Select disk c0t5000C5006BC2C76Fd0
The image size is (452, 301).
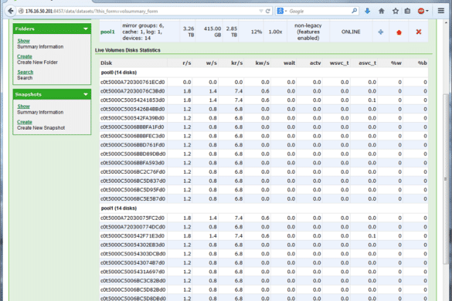coord(133,171)
